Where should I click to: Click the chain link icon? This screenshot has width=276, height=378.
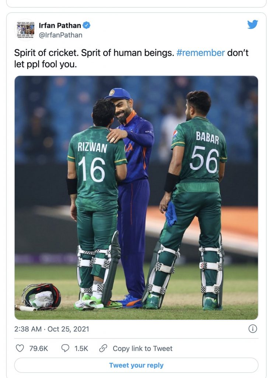tap(103, 348)
